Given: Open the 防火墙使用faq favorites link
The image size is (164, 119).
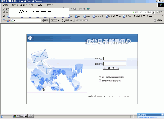Looking at the screenshot, I should click(113, 16).
